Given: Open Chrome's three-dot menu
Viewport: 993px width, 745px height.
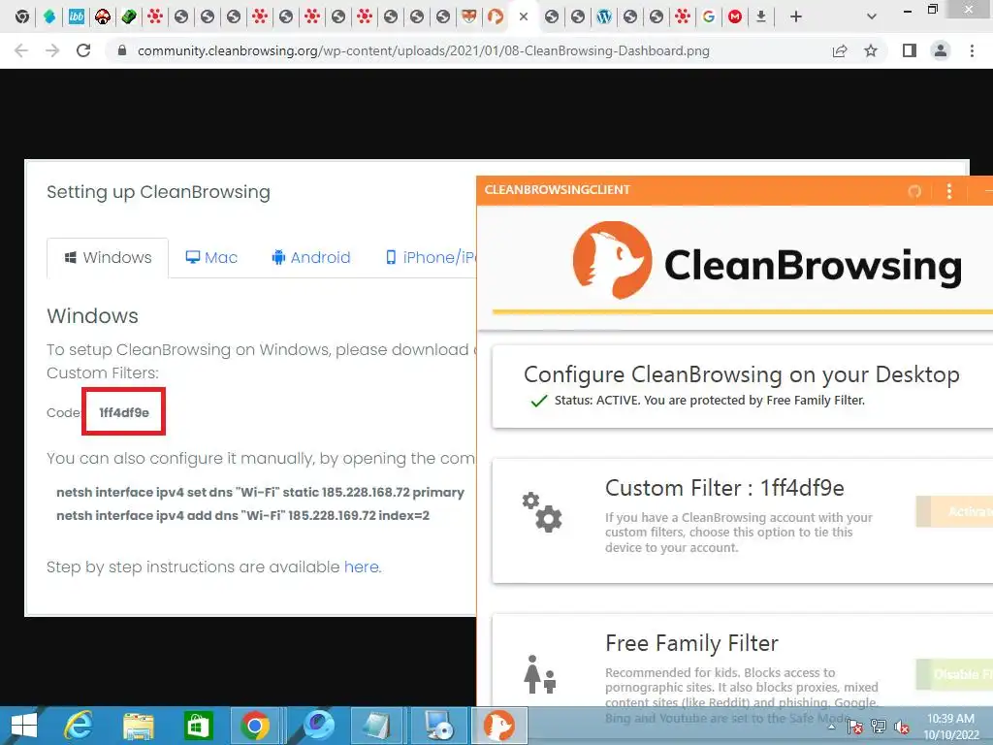Looking at the screenshot, I should (972, 50).
